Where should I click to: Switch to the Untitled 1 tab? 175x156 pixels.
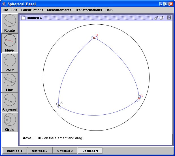tap(14, 151)
